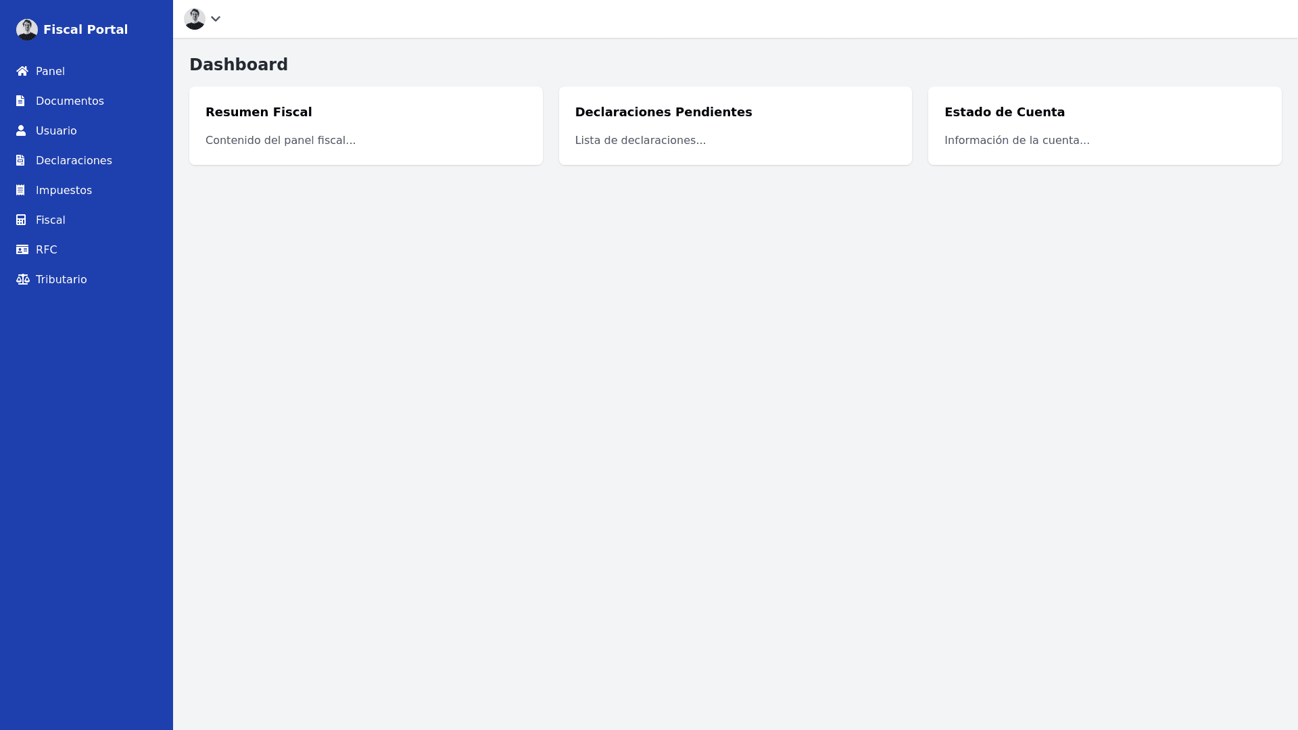
Task: Select the Fiscal calculator icon
Action: [x=22, y=220]
